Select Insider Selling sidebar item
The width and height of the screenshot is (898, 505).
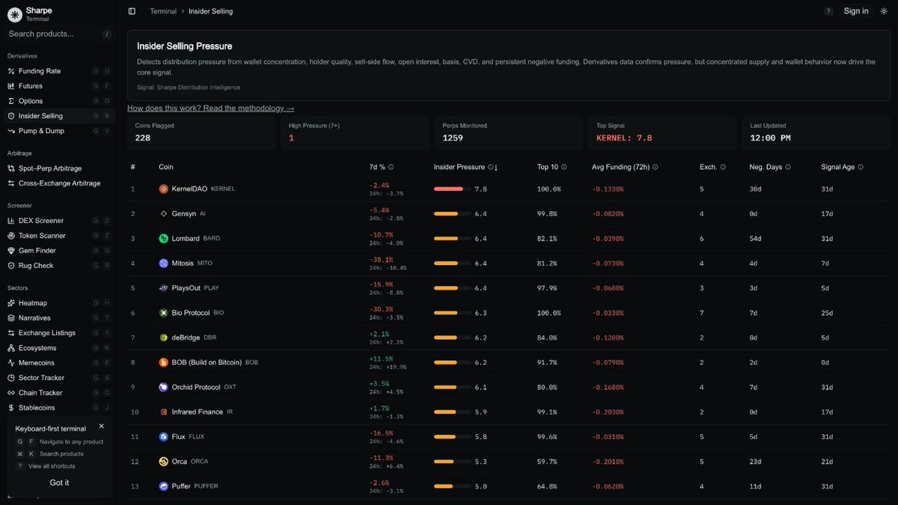pos(59,116)
